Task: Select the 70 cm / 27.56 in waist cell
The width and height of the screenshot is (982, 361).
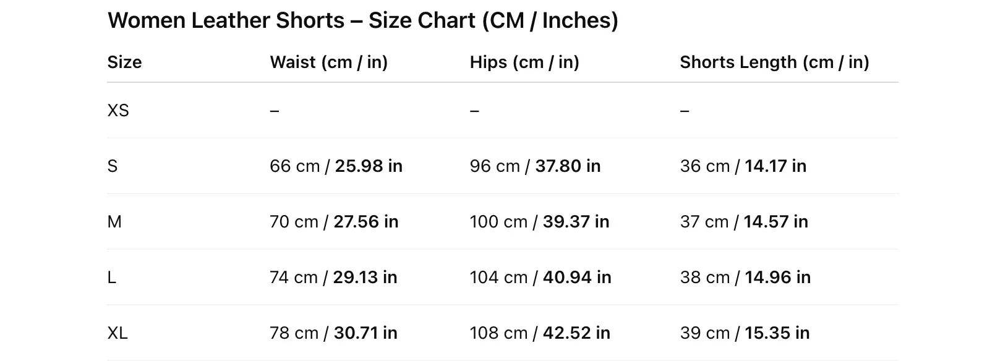Action: click(x=334, y=222)
